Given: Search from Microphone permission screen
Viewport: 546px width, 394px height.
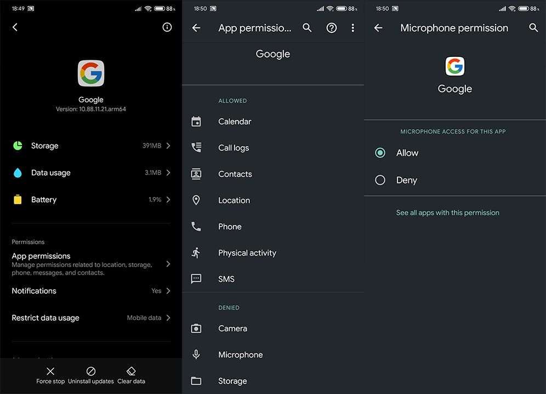Looking at the screenshot, I should pyautogui.click(x=533, y=28).
